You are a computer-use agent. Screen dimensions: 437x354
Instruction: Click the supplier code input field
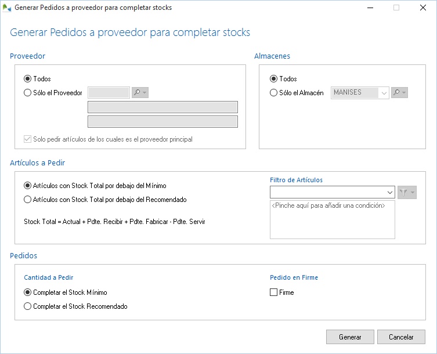(109, 92)
